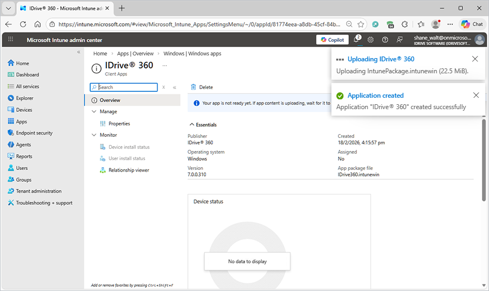Collapse the resource menu panel
The width and height of the screenshot is (489, 291).
coord(174,87)
